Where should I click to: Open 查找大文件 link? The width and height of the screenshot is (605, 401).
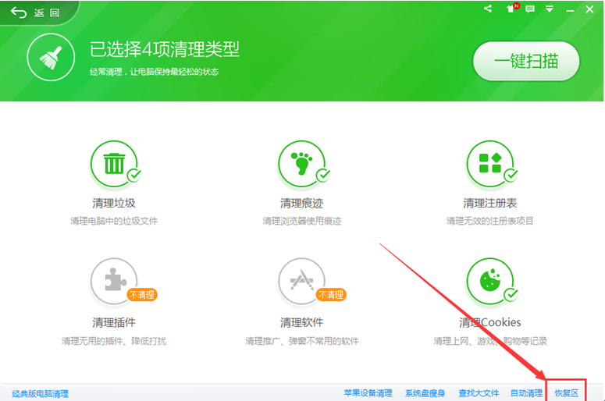click(479, 393)
